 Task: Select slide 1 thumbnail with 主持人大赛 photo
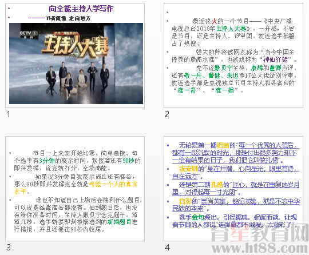coord(75,55)
